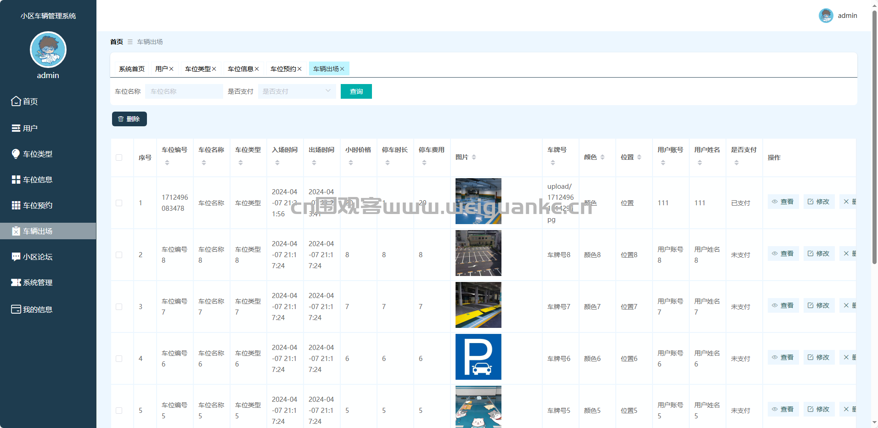Open 系统管理 icon in the sidebar

[16, 282]
